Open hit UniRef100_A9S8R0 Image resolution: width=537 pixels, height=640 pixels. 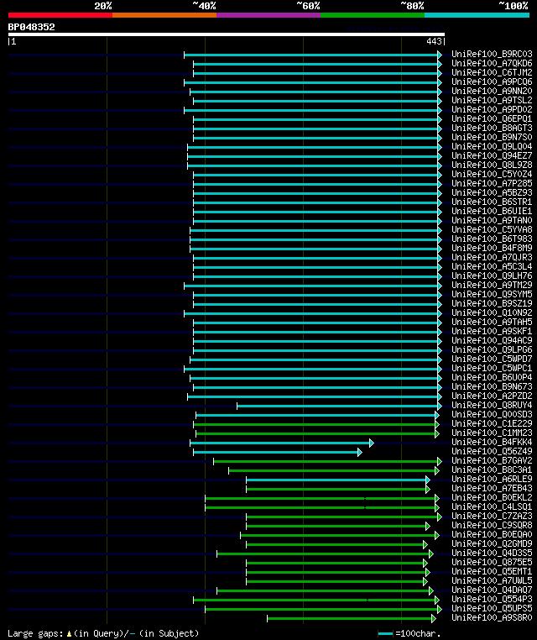492,617
